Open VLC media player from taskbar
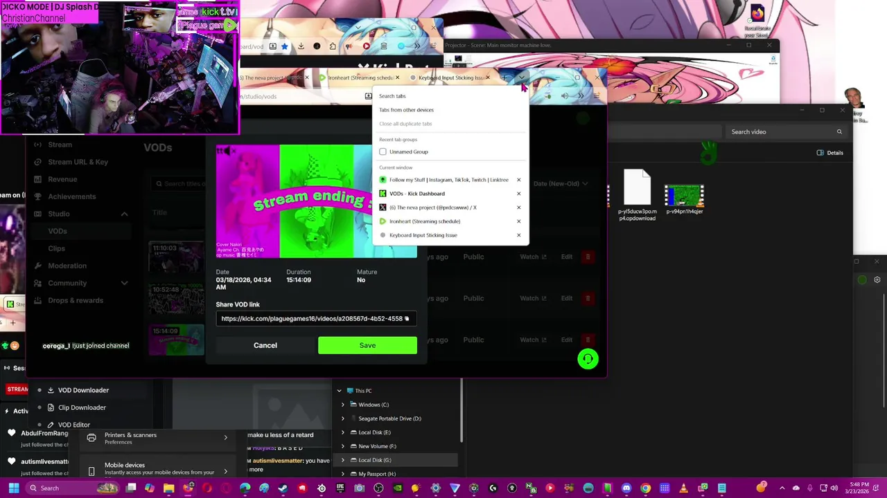887x498 pixels. pos(683,488)
